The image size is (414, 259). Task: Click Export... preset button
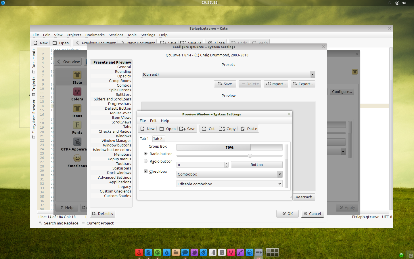[x=303, y=84]
